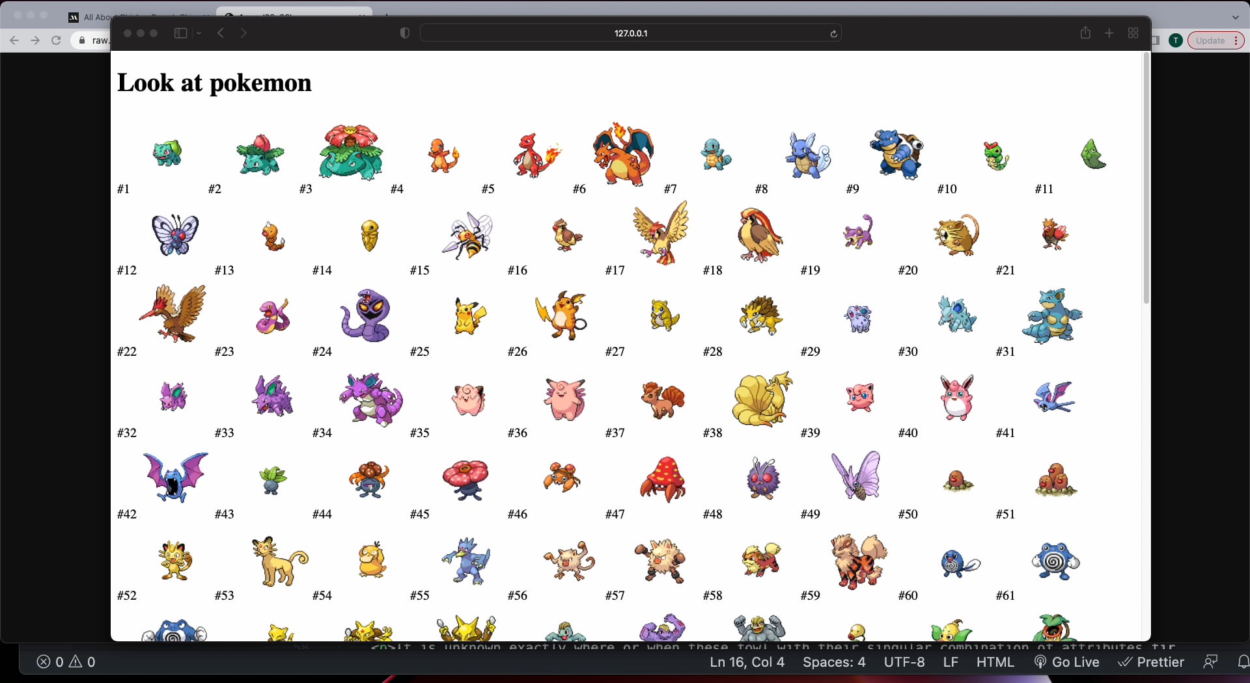Show all tabs via the grid overview icon

(x=1133, y=33)
